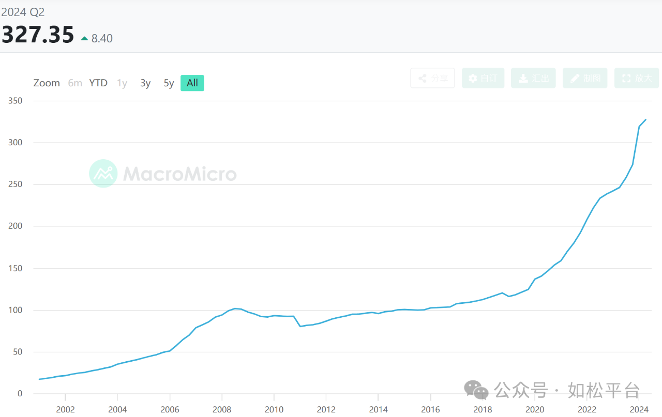Click the 2024 Q2 period label
662x417 pixels.
23,12
